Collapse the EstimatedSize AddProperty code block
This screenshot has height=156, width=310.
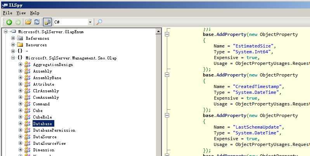tap(167, 34)
